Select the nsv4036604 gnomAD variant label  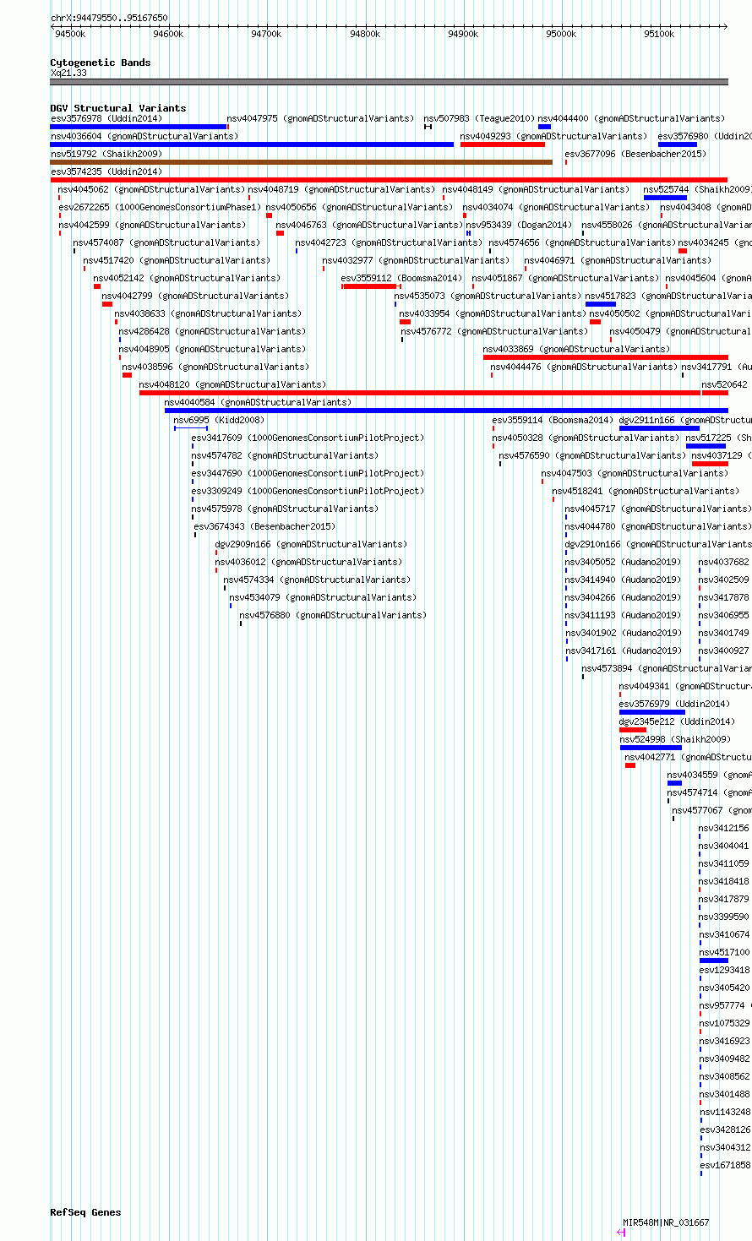tap(144, 136)
